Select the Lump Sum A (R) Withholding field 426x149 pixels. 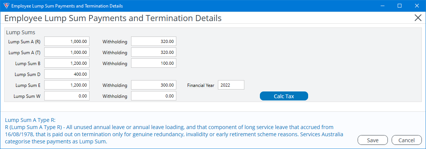point(154,41)
